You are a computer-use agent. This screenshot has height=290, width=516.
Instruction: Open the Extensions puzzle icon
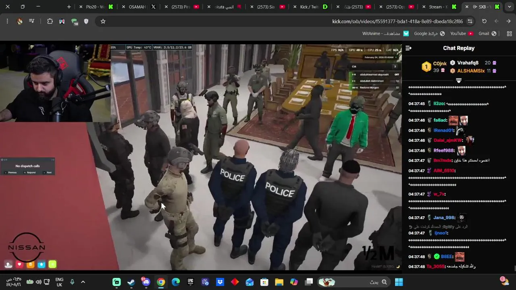click(x=50, y=21)
